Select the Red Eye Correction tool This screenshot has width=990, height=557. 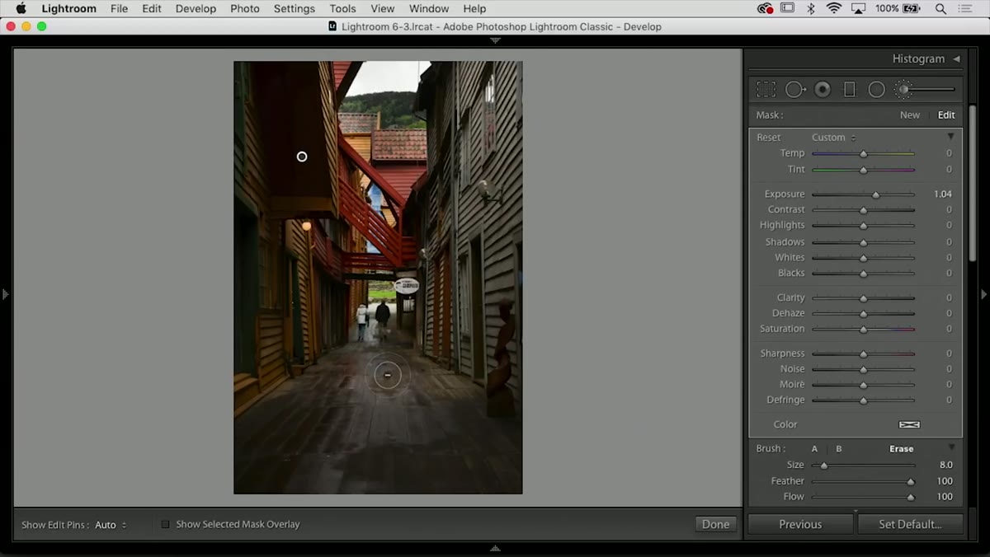(823, 89)
